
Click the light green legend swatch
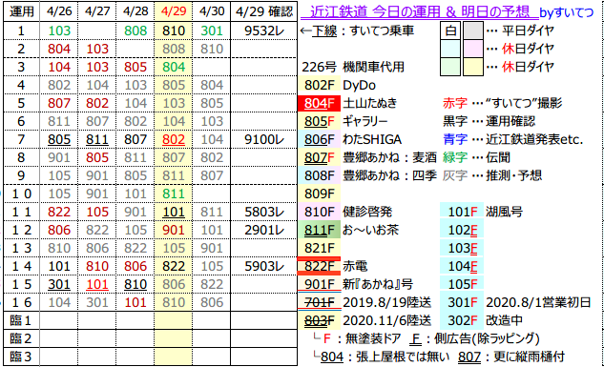[x=450, y=67]
